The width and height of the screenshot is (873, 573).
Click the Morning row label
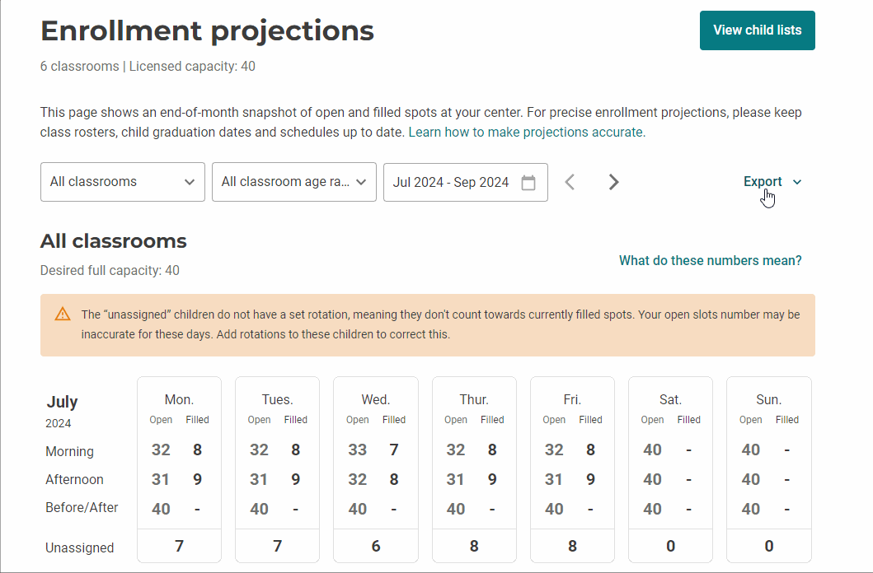click(69, 451)
